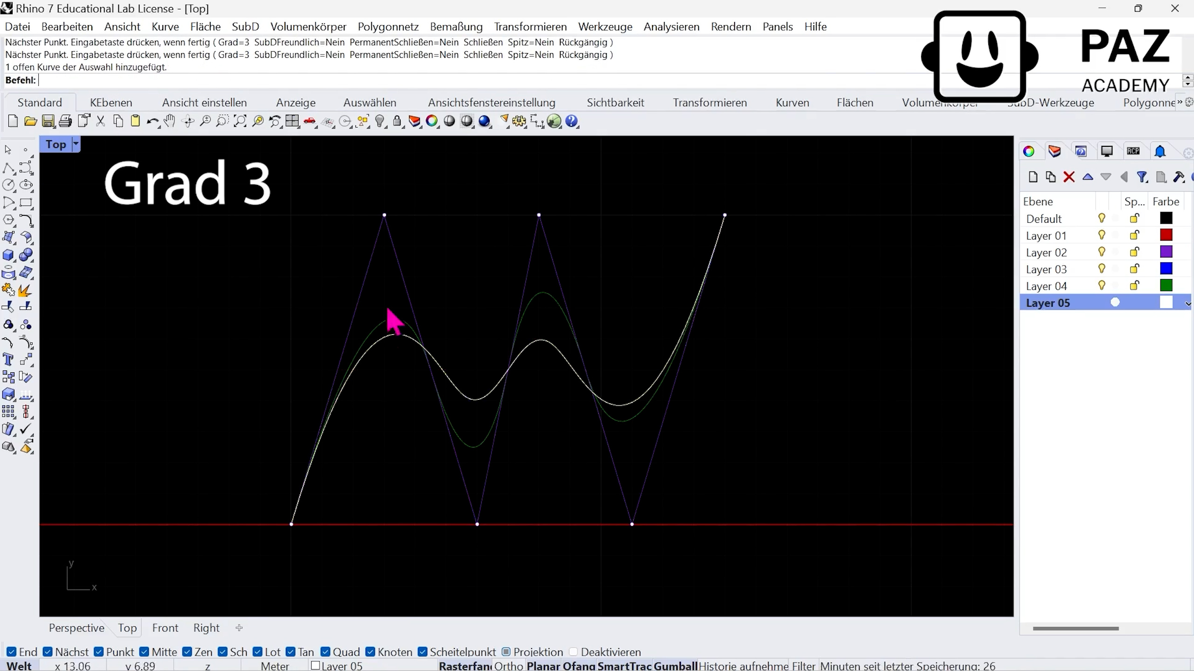The width and height of the screenshot is (1194, 671).
Task: Select the Box solid tool in the sidebar
Action: pyautogui.click(x=8, y=255)
